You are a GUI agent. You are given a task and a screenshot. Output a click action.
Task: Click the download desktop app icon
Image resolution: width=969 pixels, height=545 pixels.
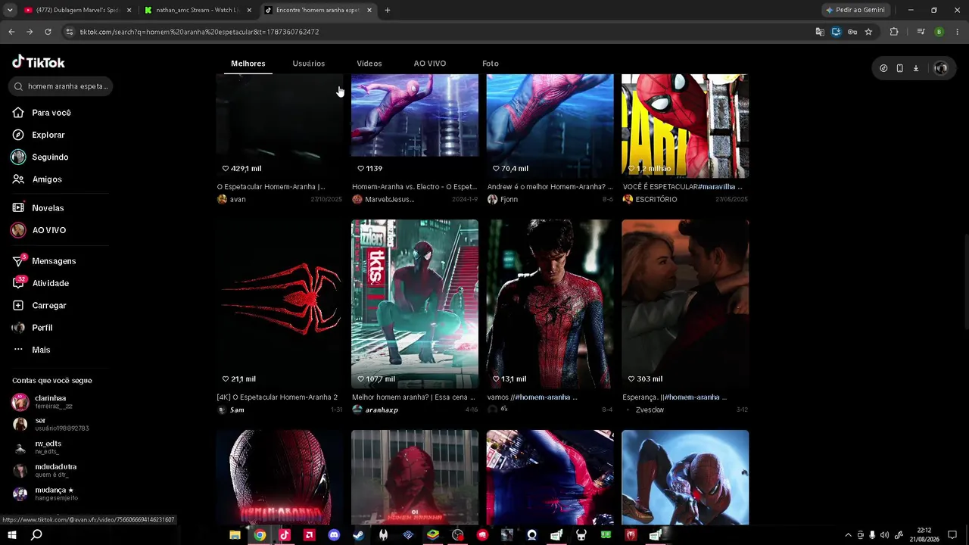[916, 68]
